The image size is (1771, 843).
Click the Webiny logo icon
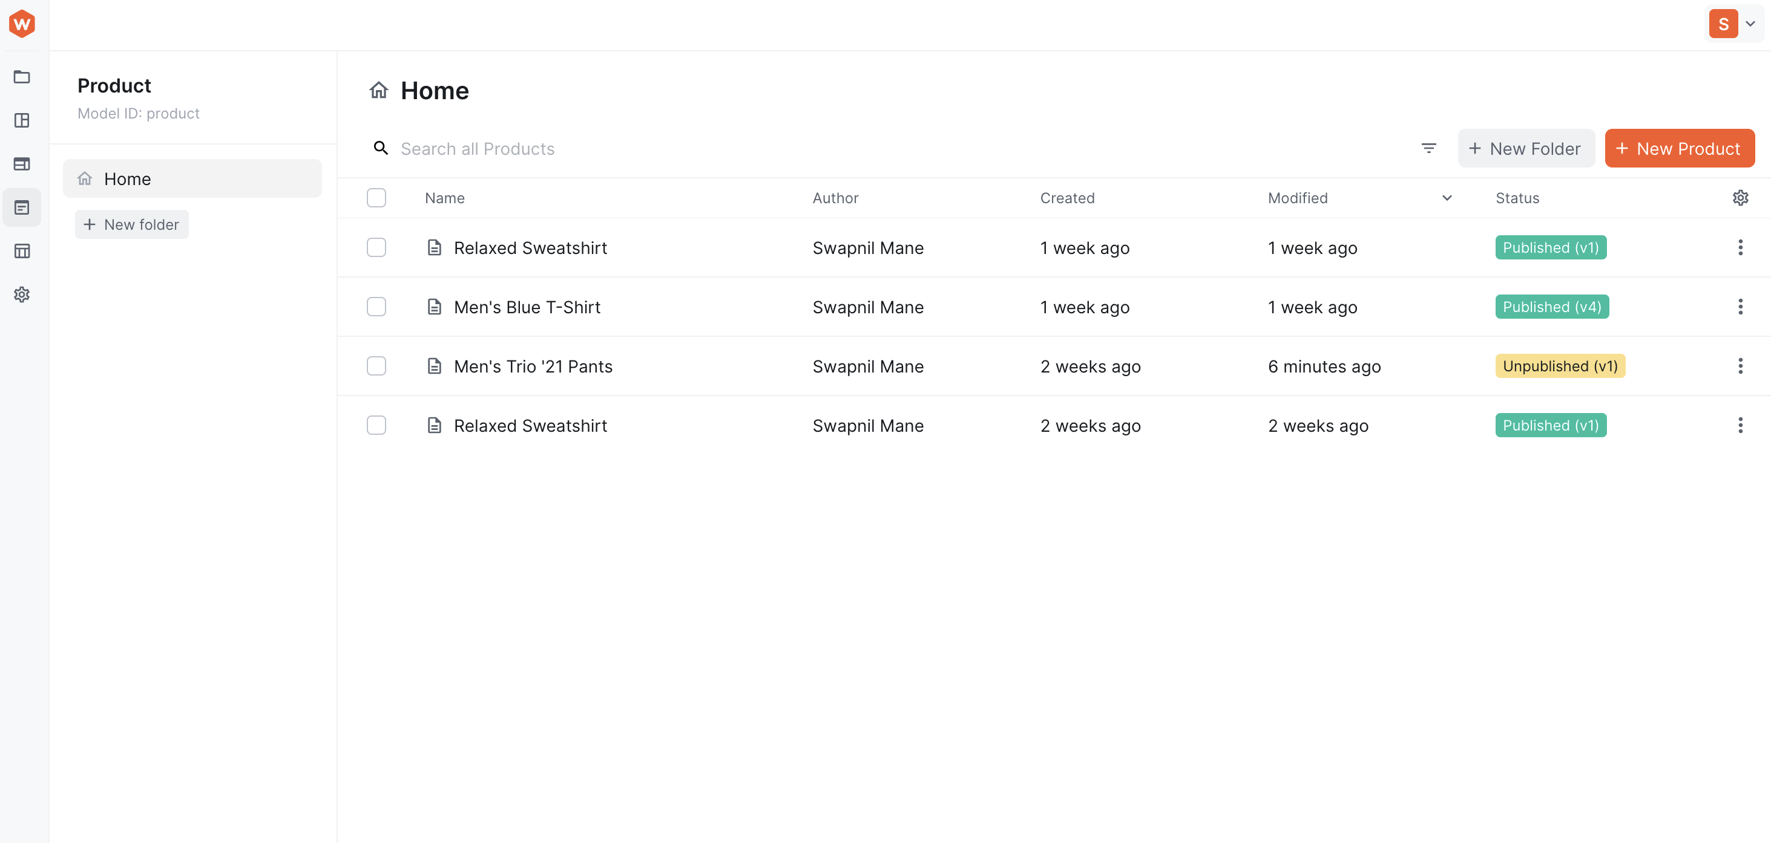coord(22,24)
